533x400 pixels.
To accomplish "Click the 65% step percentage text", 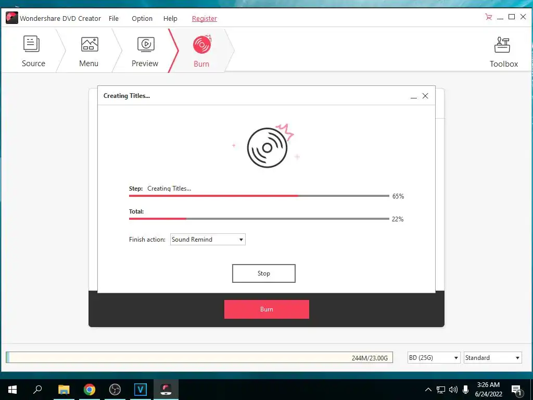I will [x=398, y=196].
